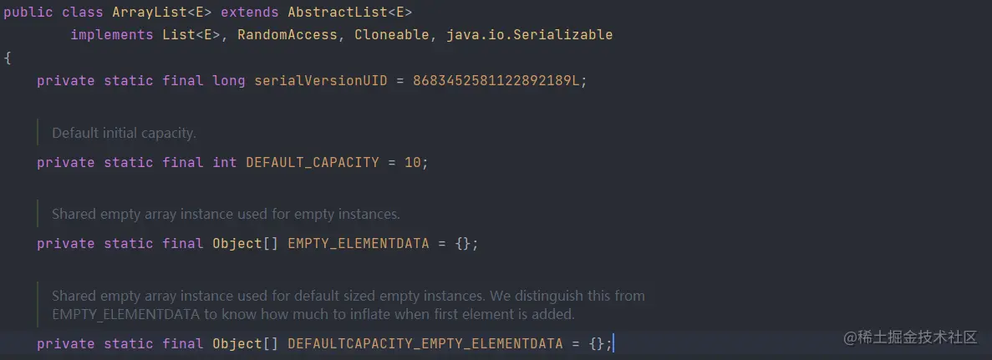Click the opening curly brace of the class
The width and height of the screenshot is (992, 360).
coord(7,58)
